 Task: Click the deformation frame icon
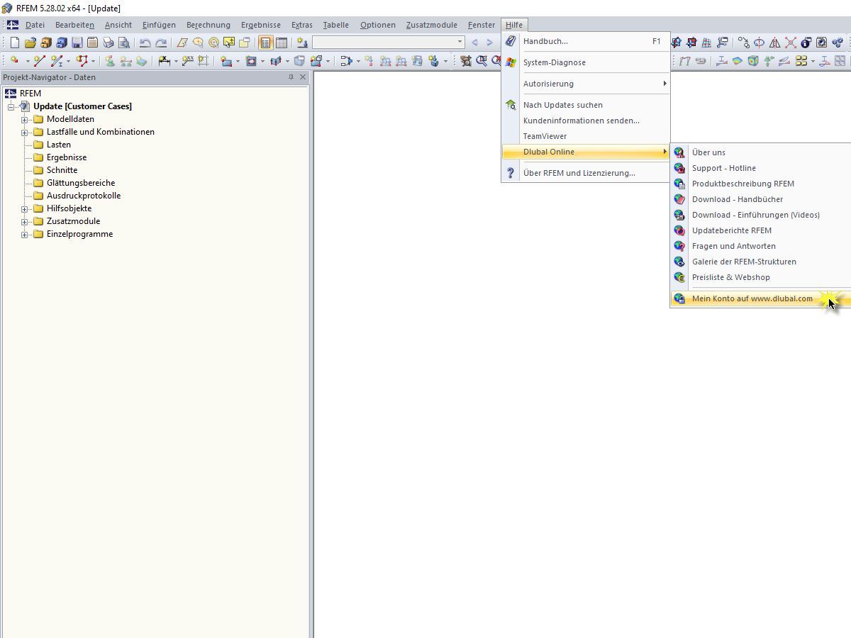click(x=685, y=61)
